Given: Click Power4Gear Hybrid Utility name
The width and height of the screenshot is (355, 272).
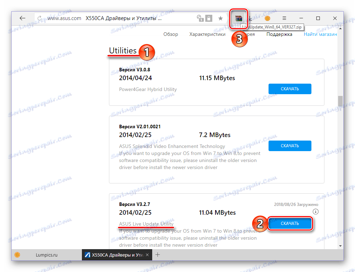Looking at the screenshot, I should pos(148,89).
